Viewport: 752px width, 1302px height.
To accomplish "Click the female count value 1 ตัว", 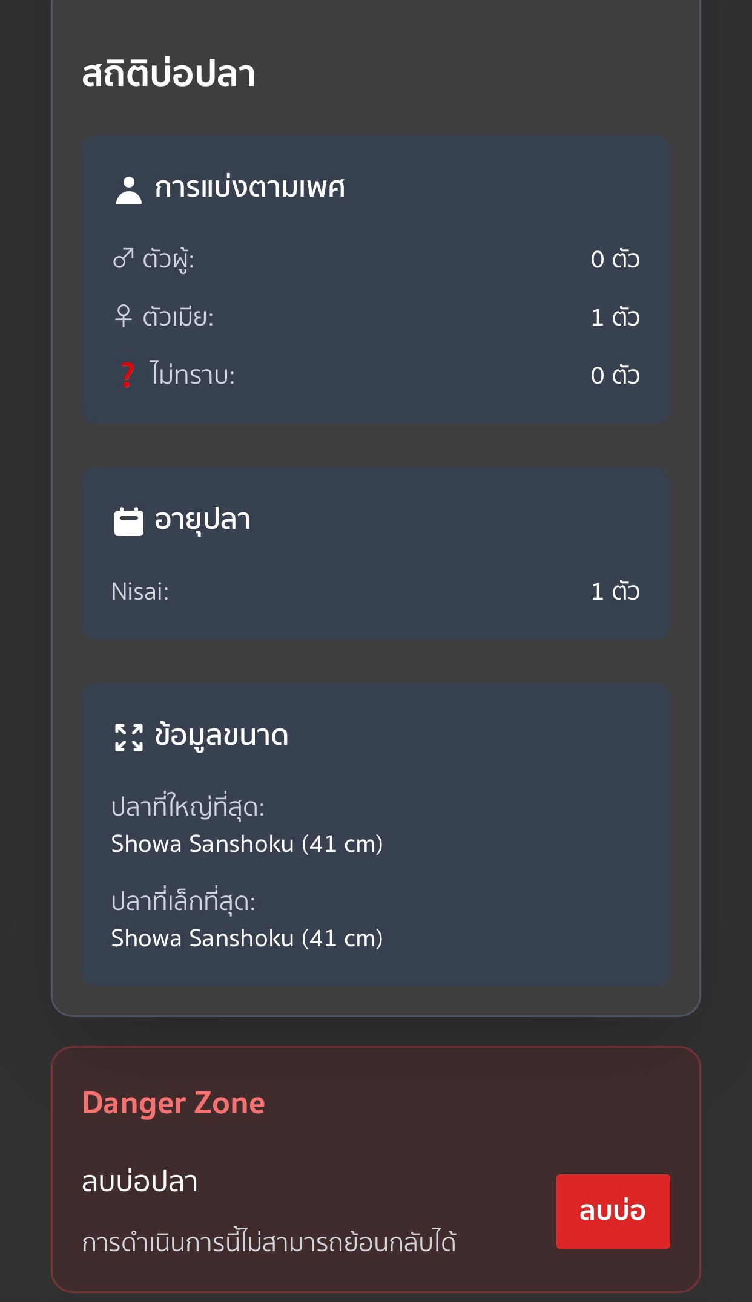I will pos(615,317).
